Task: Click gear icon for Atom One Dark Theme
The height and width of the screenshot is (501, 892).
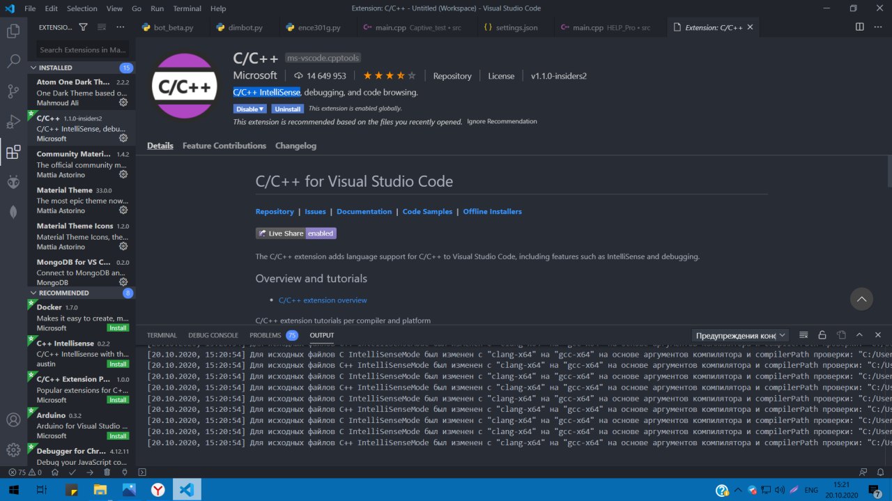Action: point(123,102)
